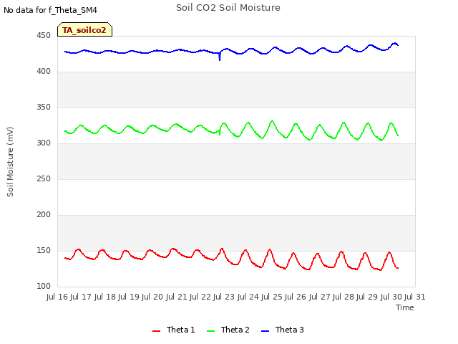The height and width of the screenshot is (344, 458).
Task: Click the 300 y-axis tick label
Action: pos(44,143)
